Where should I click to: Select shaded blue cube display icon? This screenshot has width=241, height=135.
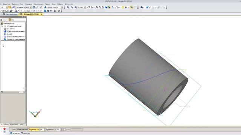point(106,7)
